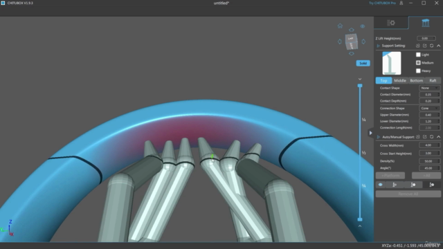443x249 pixels.
Task: Click the eye perspective view icon
Action: pyautogui.click(x=363, y=26)
